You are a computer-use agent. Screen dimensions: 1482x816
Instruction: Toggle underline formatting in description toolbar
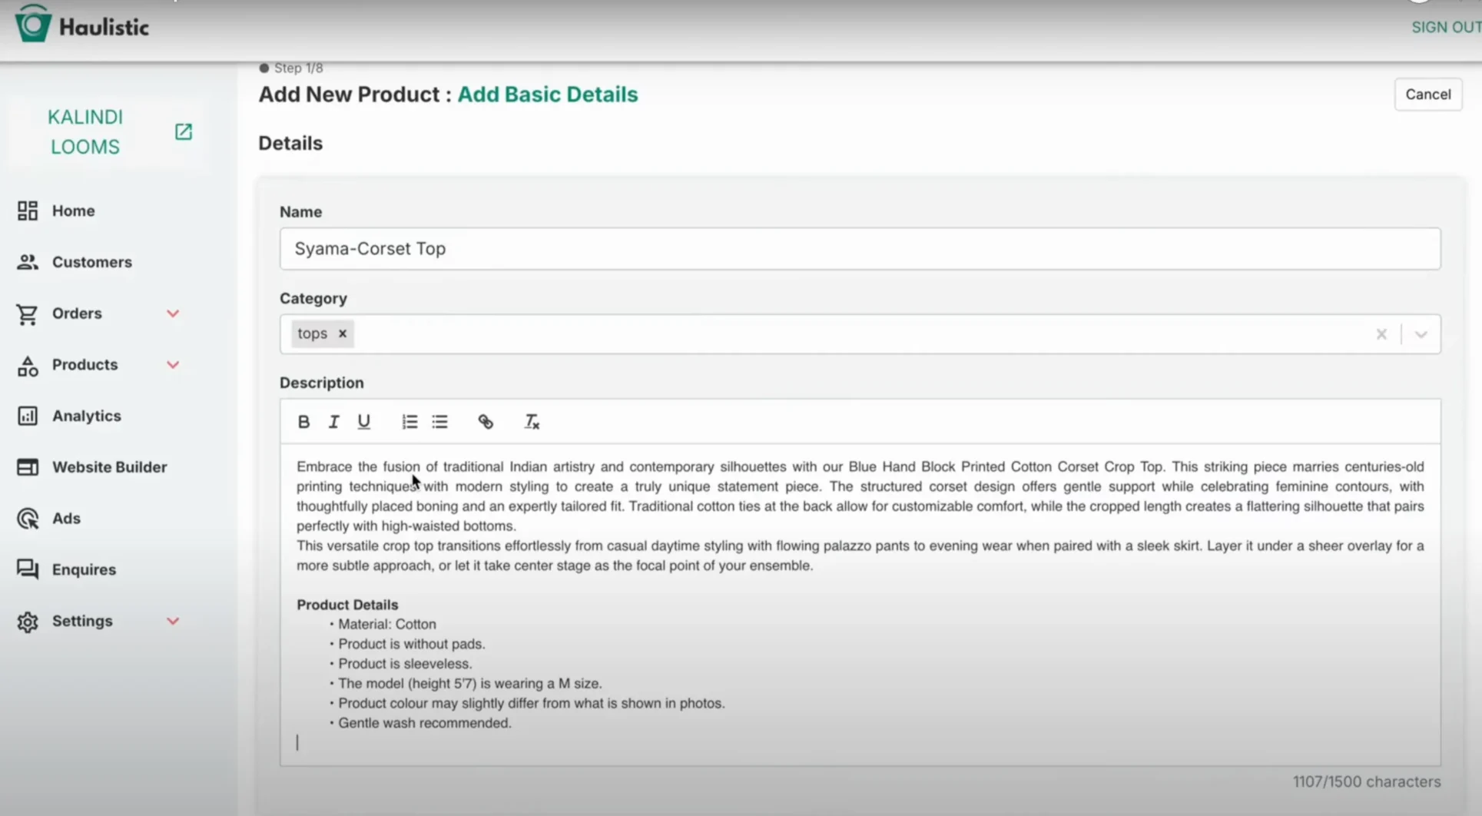click(x=363, y=422)
